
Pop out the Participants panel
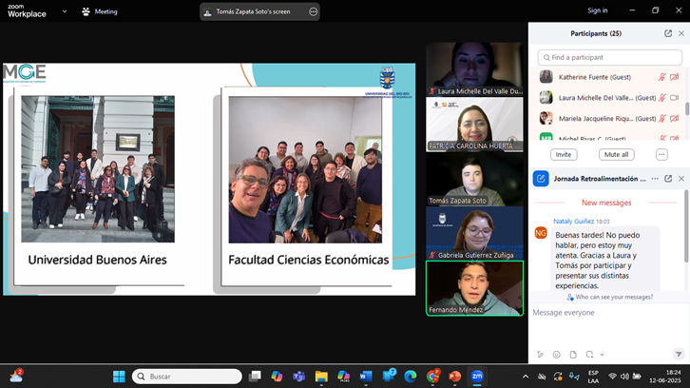(668, 33)
